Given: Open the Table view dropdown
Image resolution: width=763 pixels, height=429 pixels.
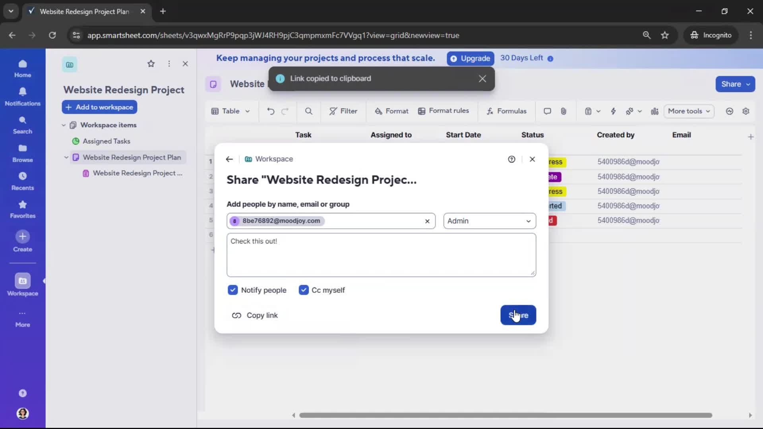Looking at the screenshot, I should 231,111.
